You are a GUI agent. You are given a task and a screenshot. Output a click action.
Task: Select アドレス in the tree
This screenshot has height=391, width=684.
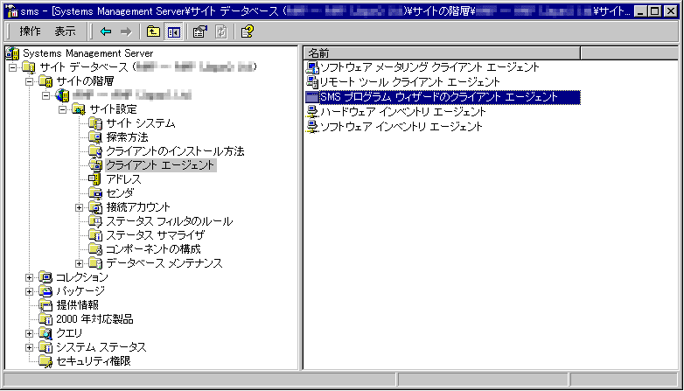(124, 179)
